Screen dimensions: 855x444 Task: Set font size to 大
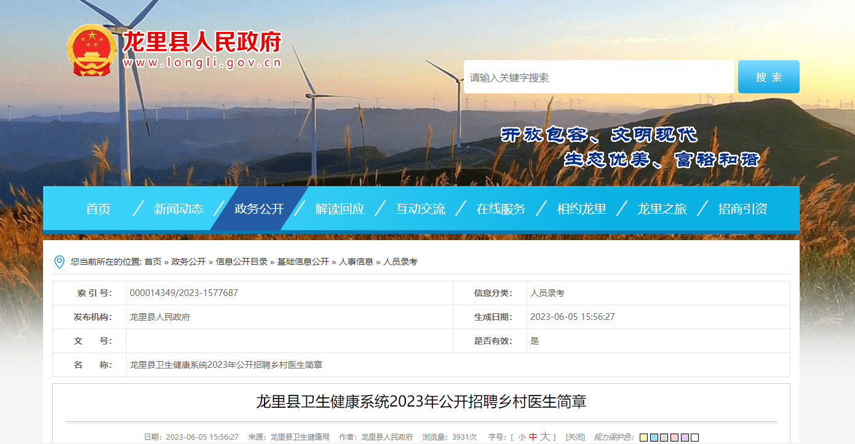(x=545, y=437)
